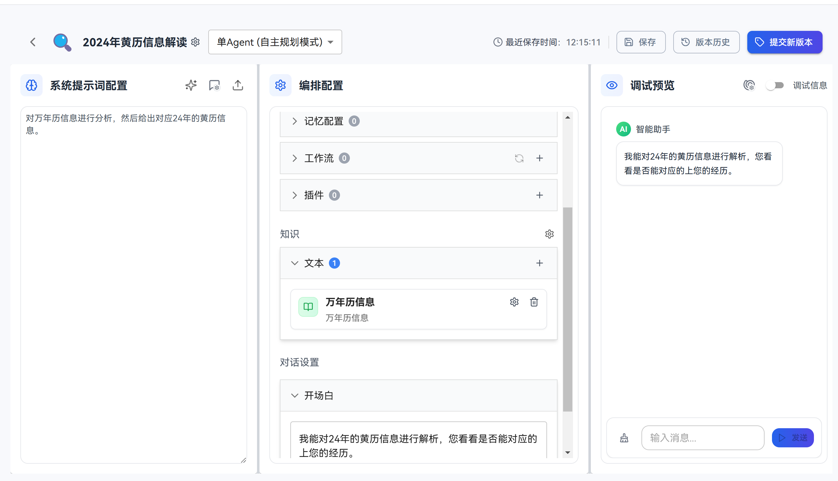Click the knowledge section settings gear

549,234
